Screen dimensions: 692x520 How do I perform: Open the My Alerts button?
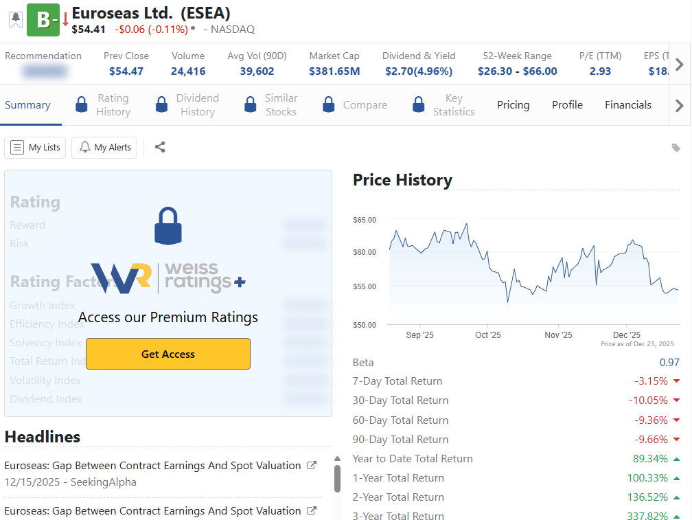click(105, 148)
